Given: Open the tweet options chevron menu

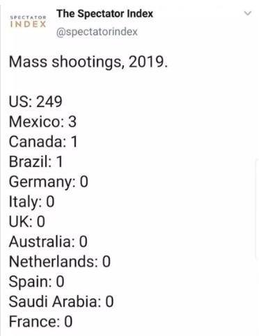Looking at the screenshot, I should [x=248, y=13].
